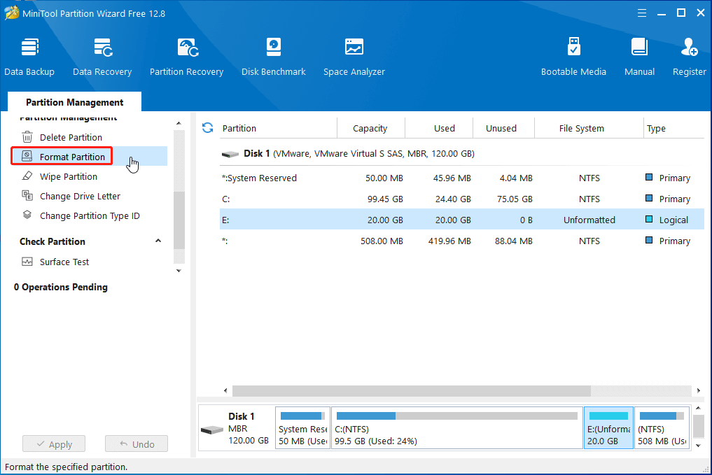
Task: Select E: Unformatted block in disk map
Action: (x=608, y=428)
